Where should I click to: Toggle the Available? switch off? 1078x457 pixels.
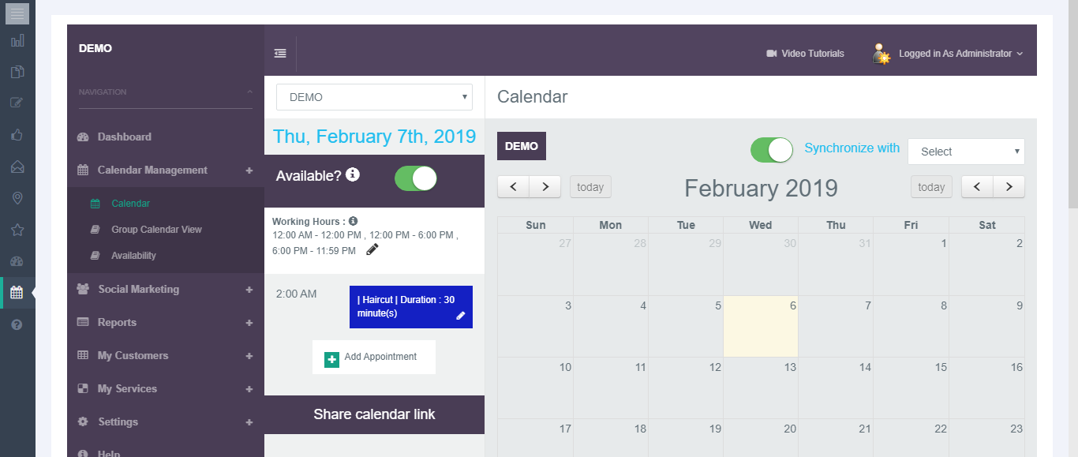(416, 178)
